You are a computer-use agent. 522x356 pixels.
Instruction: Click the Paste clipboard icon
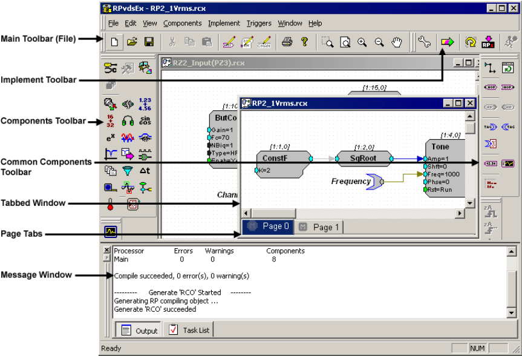(x=207, y=42)
